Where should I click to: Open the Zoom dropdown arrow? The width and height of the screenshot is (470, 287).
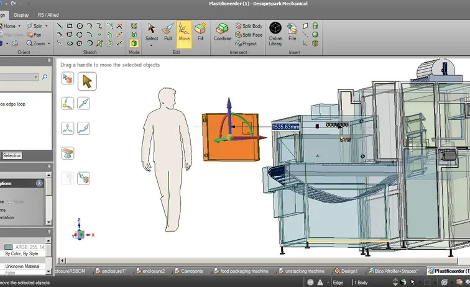(47, 43)
